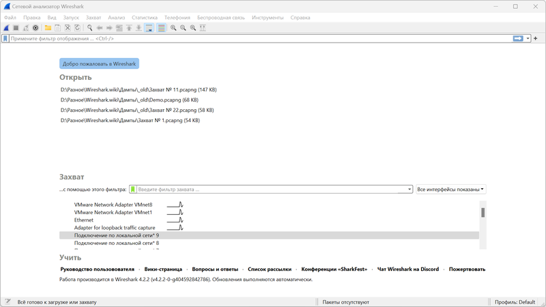Apply display filter arrow button

click(x=518, y=39)
